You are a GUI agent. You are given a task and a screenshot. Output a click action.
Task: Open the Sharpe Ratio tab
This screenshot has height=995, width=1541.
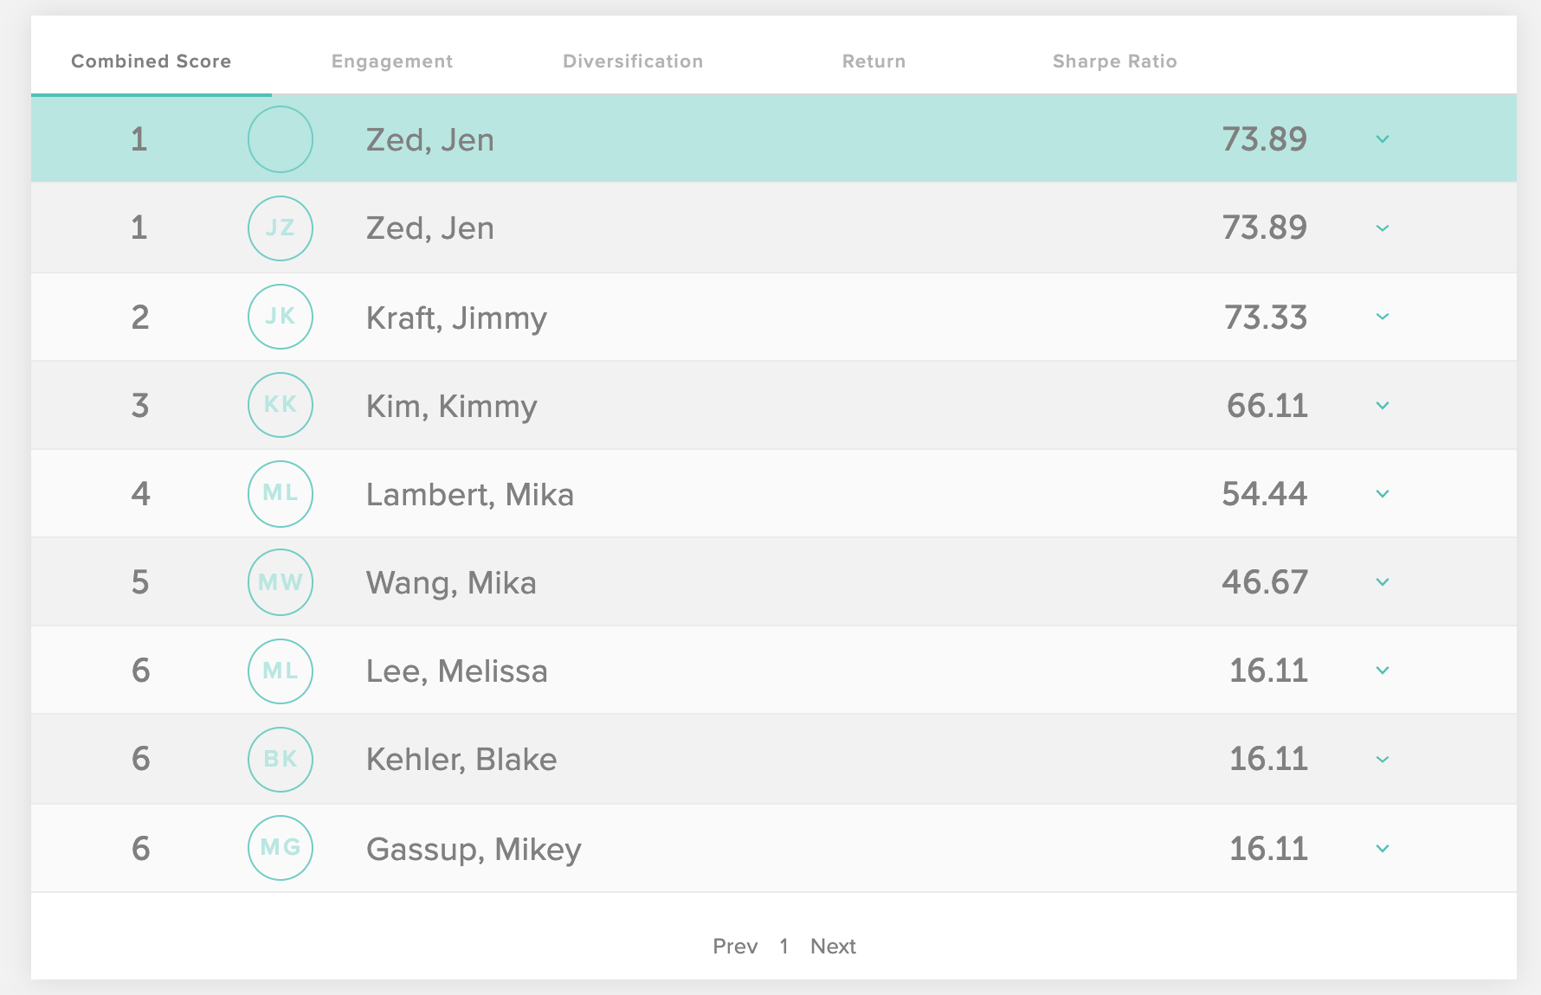pos(1115,61)
